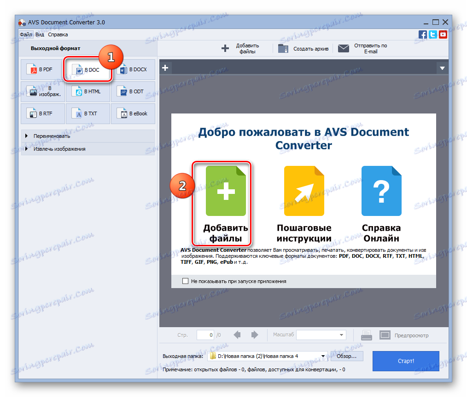This screenshot has width=467, height=397.
Task: Enable 'Do not show at startup' checkbox
Action: (x=185, y=281)
